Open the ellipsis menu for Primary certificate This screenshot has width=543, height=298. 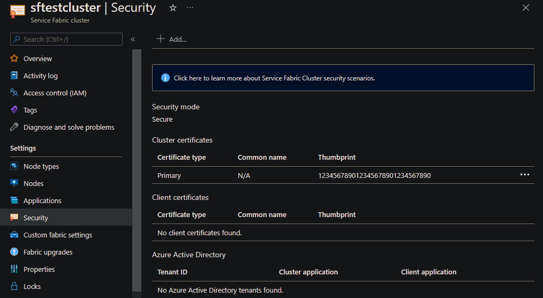pos(524,175)
